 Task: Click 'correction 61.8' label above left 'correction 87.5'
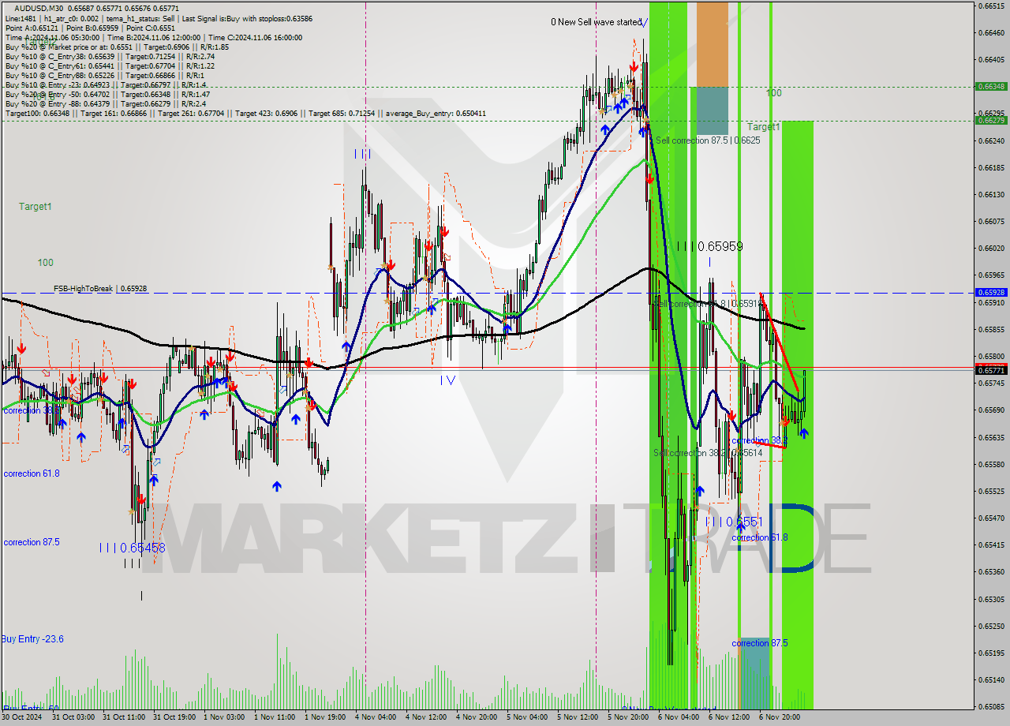(32, 473)
